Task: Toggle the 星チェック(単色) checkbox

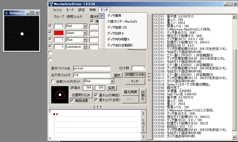Action: 96,95
